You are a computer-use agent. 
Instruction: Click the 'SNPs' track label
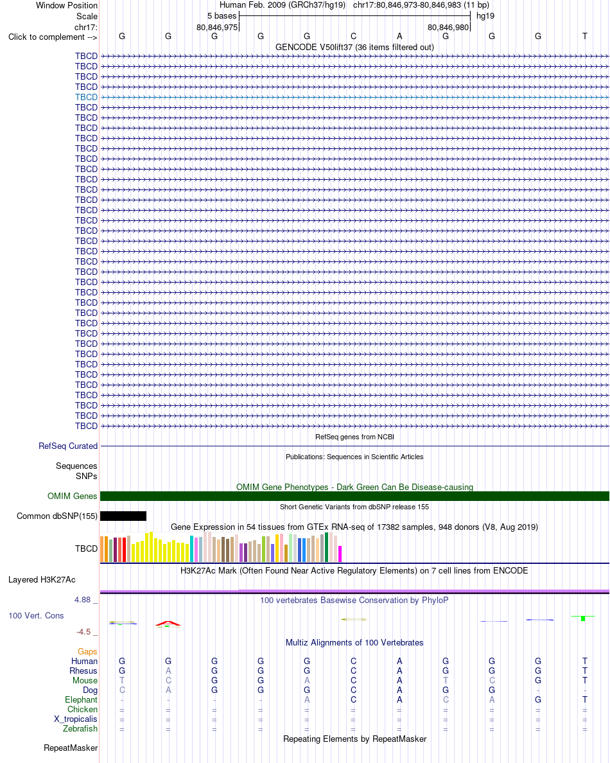87,477
